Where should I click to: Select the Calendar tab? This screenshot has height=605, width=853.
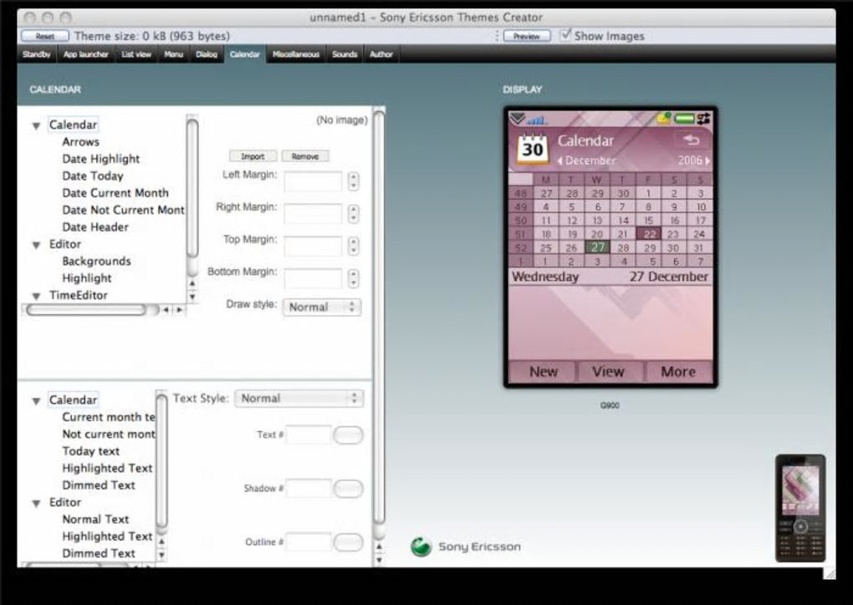click(245, 54)
